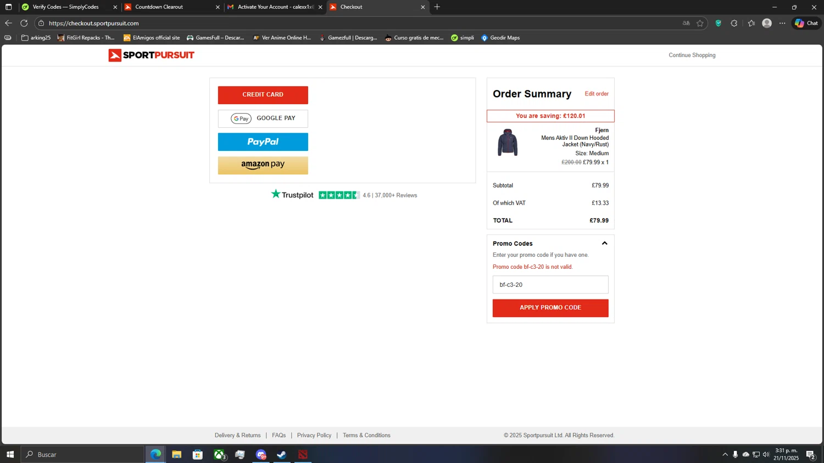The height and width of the screenshot is (463, 824).
Task: Click the SportPursuit logo
Action: [x=151, y=55]
